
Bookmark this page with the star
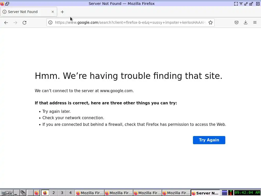(x=210, y=22)
